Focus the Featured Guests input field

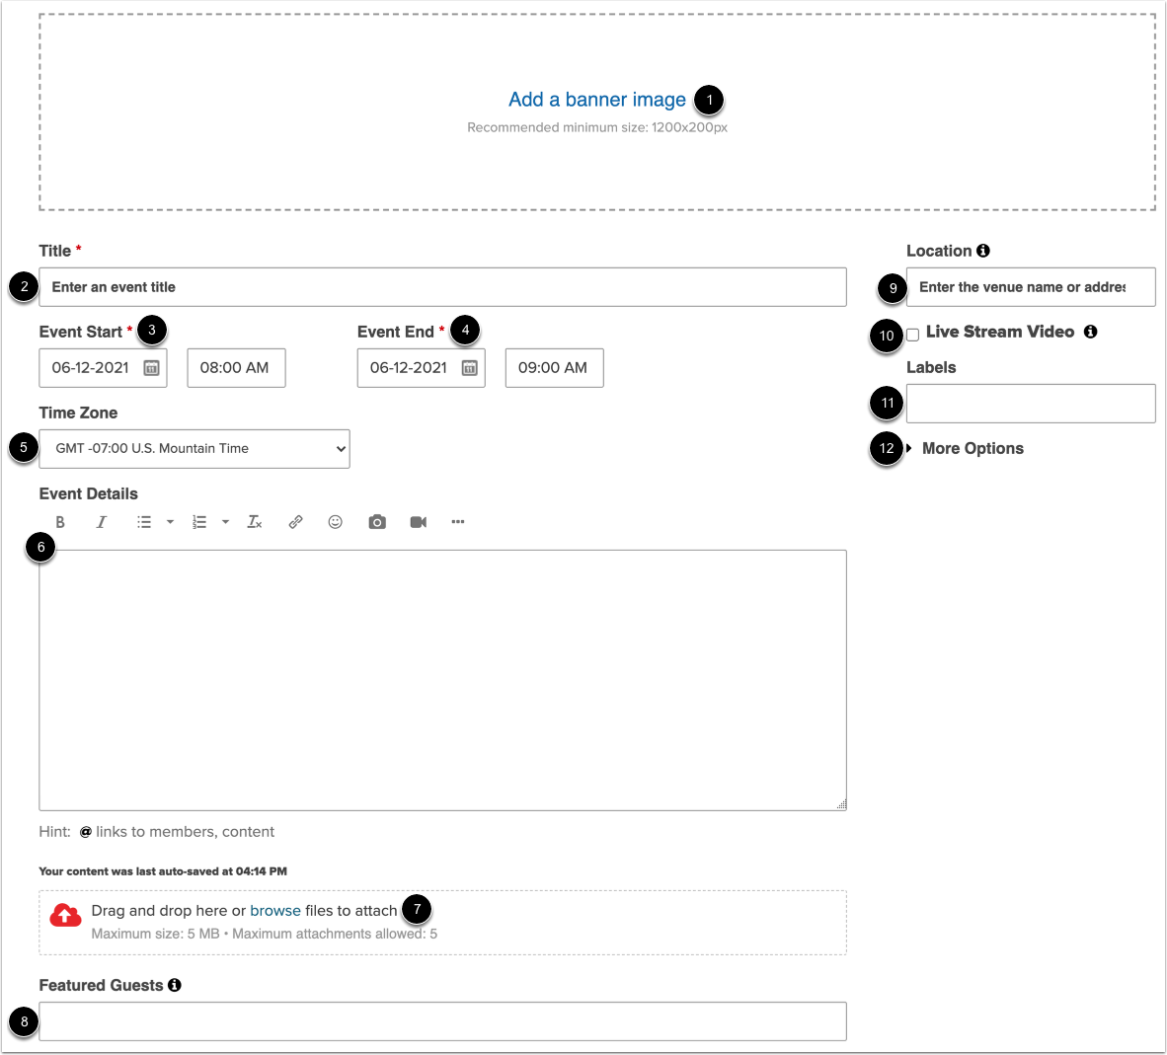[443, 1021]
